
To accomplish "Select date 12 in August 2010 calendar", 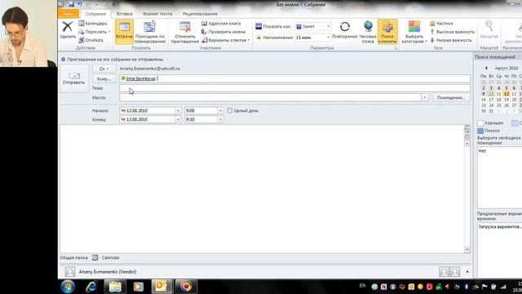I will point(507,94).
